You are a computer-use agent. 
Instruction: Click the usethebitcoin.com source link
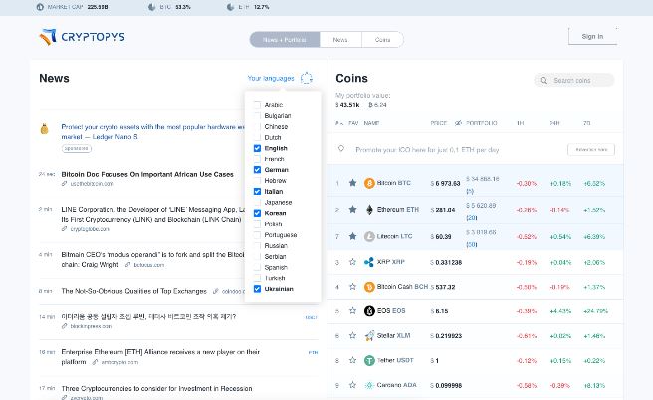92,184
